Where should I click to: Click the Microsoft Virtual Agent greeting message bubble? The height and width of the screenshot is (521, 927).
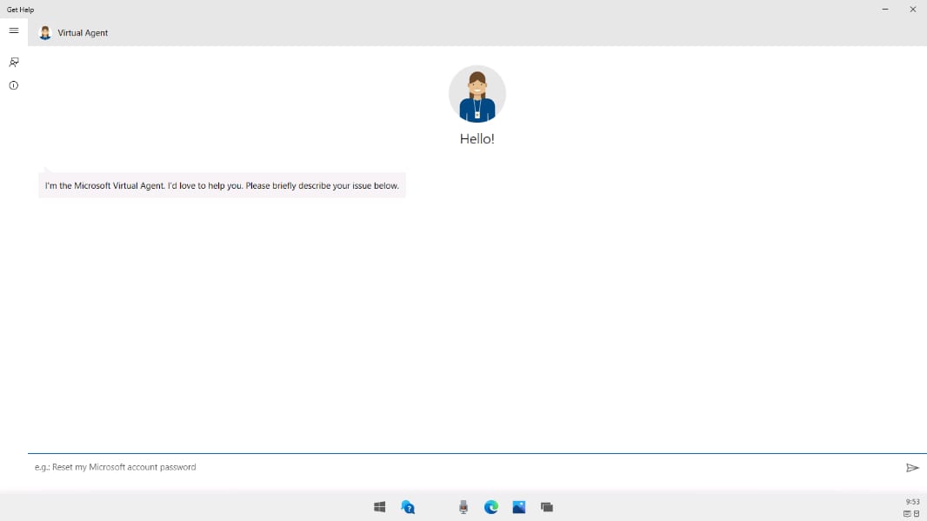pos(222,185)
